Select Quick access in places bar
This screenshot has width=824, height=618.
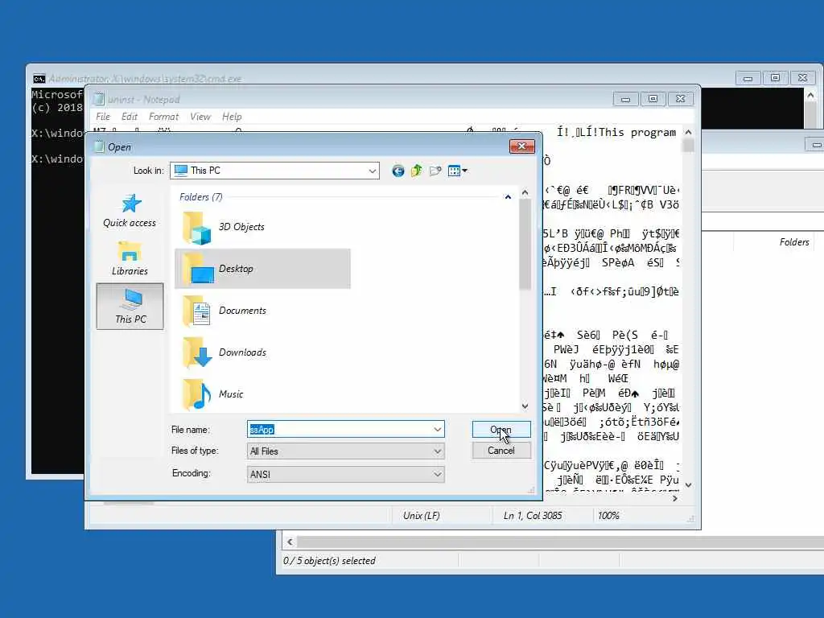(x=130, y=212)
